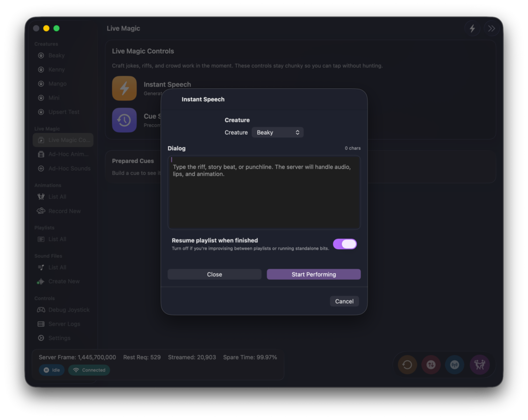Click the red up-down arrows icon
This screenshot has width=528, height=420.
431,365
